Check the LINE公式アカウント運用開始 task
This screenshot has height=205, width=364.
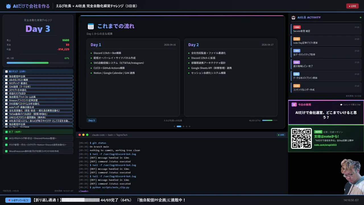click(x=6, y=117)
